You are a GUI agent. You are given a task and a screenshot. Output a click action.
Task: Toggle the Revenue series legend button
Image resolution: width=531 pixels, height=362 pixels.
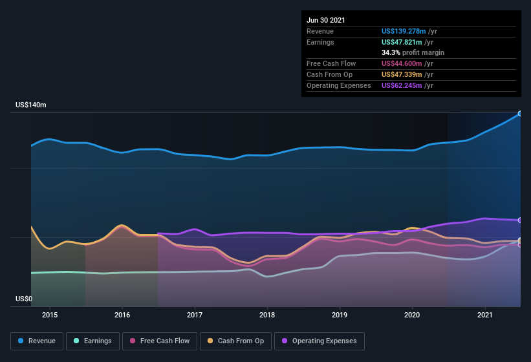tap(37, 341)
